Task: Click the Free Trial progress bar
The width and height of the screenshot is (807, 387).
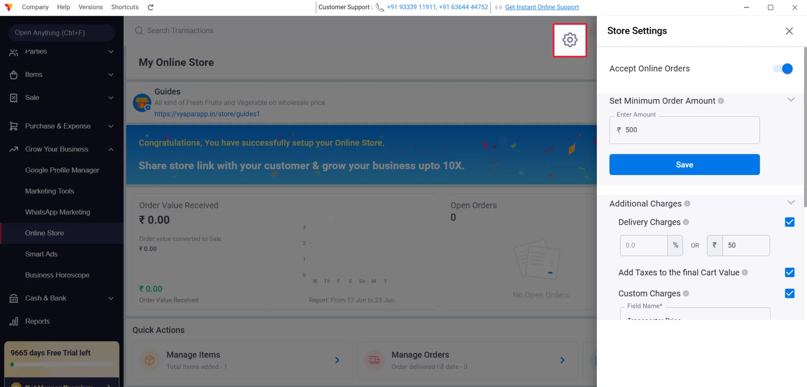Action: tap(61, 365)
